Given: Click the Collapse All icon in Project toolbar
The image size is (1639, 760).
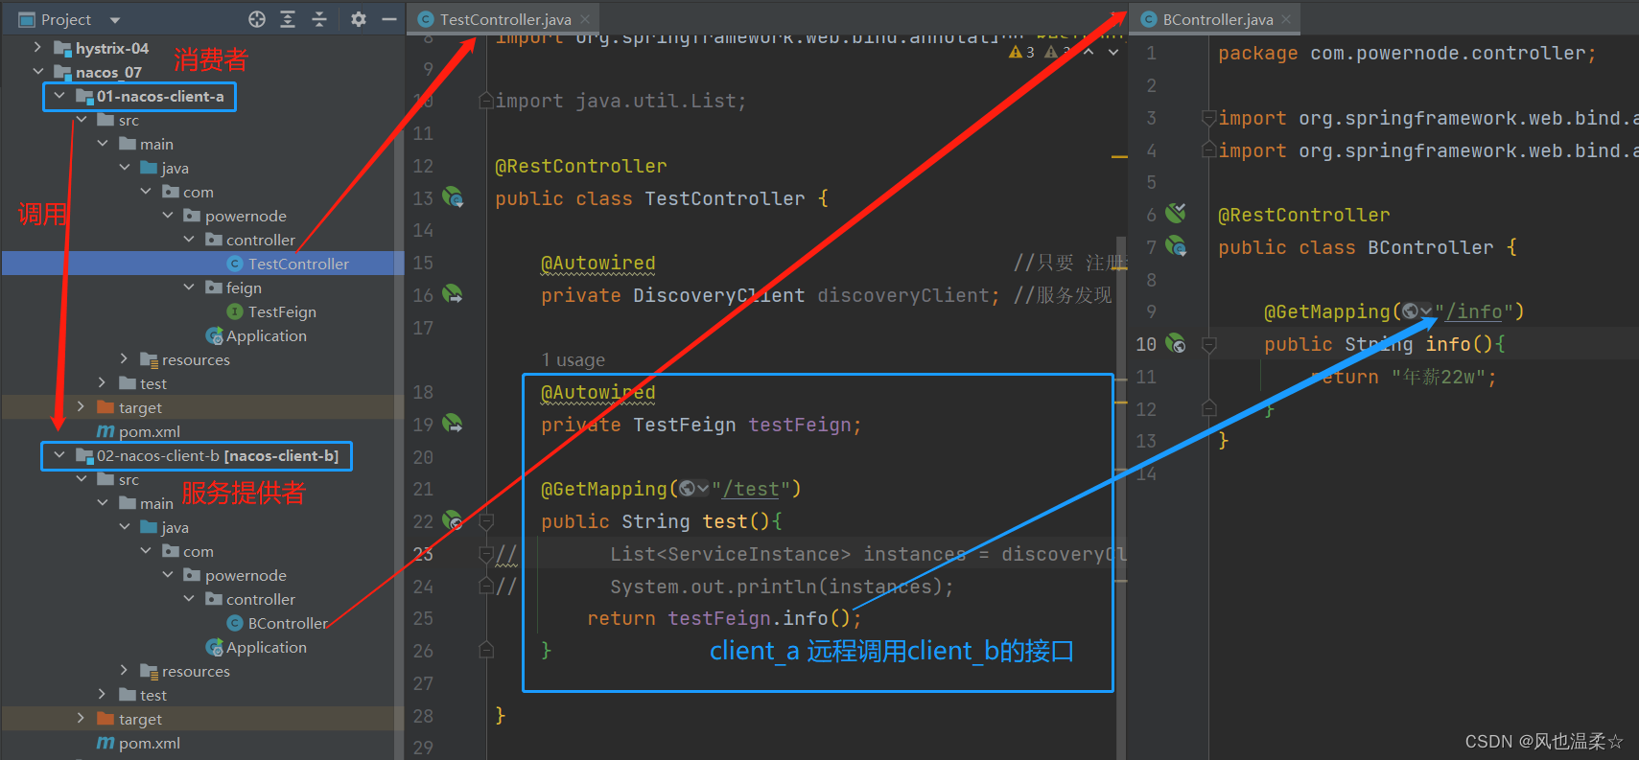Looking at the screenshot, I should [319, 19].
